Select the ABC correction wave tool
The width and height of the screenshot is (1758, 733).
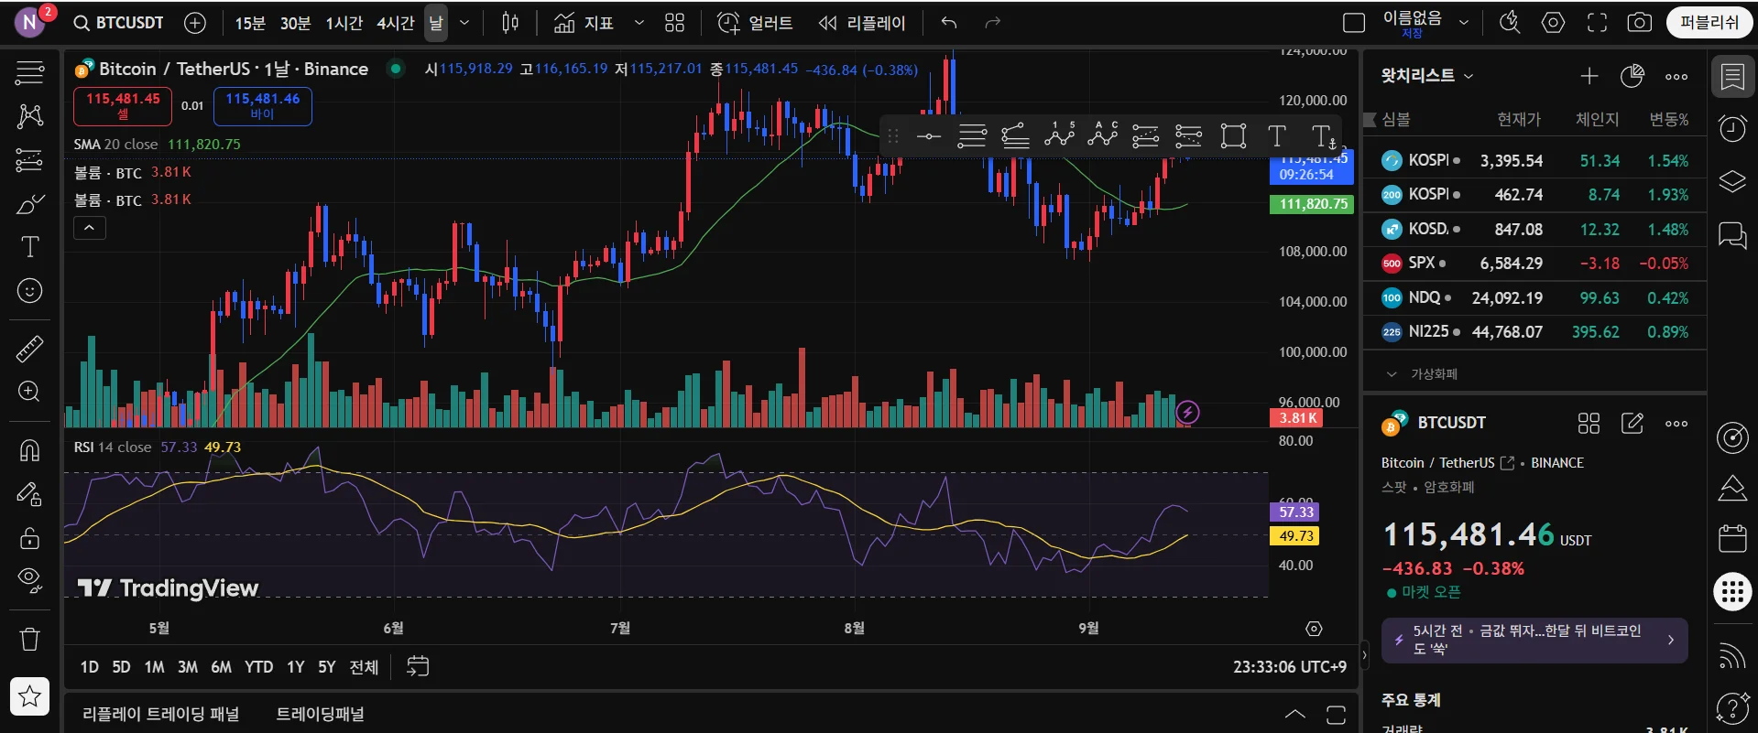point(1103,136)
